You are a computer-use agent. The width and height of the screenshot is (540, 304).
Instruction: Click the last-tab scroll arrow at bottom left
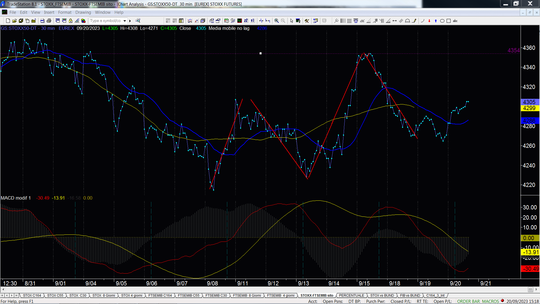[16, 296]
